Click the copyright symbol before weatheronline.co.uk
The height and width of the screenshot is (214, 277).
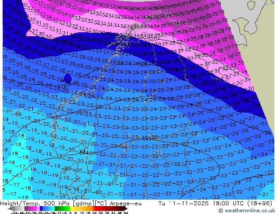(222, 210)
